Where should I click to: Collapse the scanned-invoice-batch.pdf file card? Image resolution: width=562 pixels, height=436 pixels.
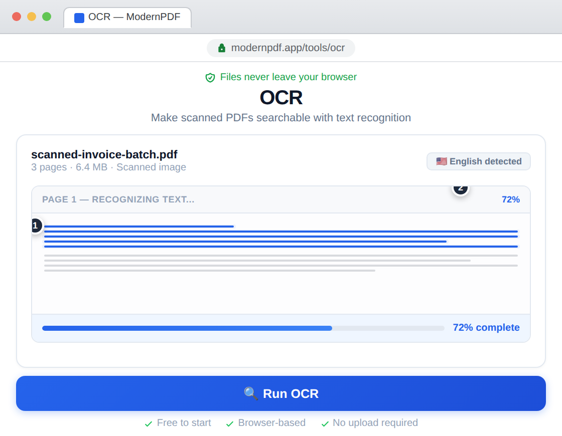click(x=104, y=155)
